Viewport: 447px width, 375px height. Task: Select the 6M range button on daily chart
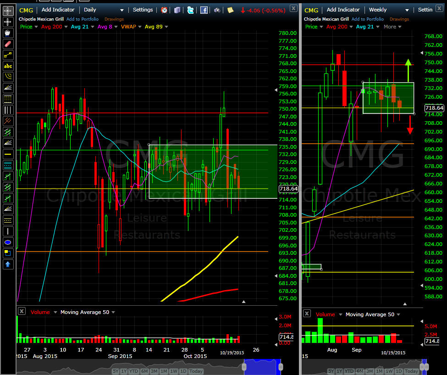(144, 371)
